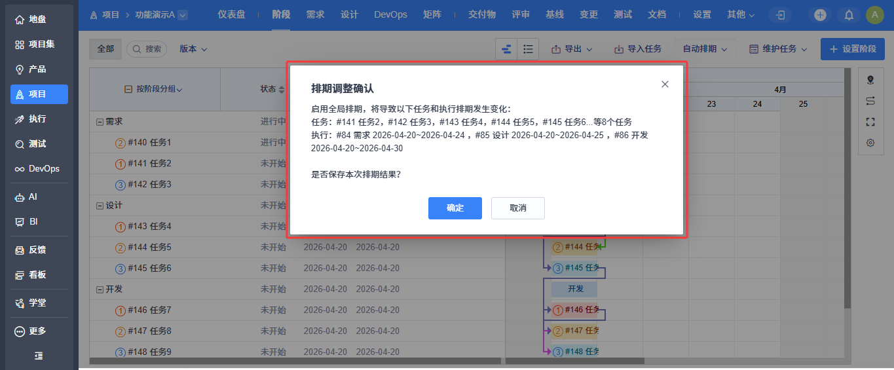Confirm the schedule with 确定 button

(455, 208)
